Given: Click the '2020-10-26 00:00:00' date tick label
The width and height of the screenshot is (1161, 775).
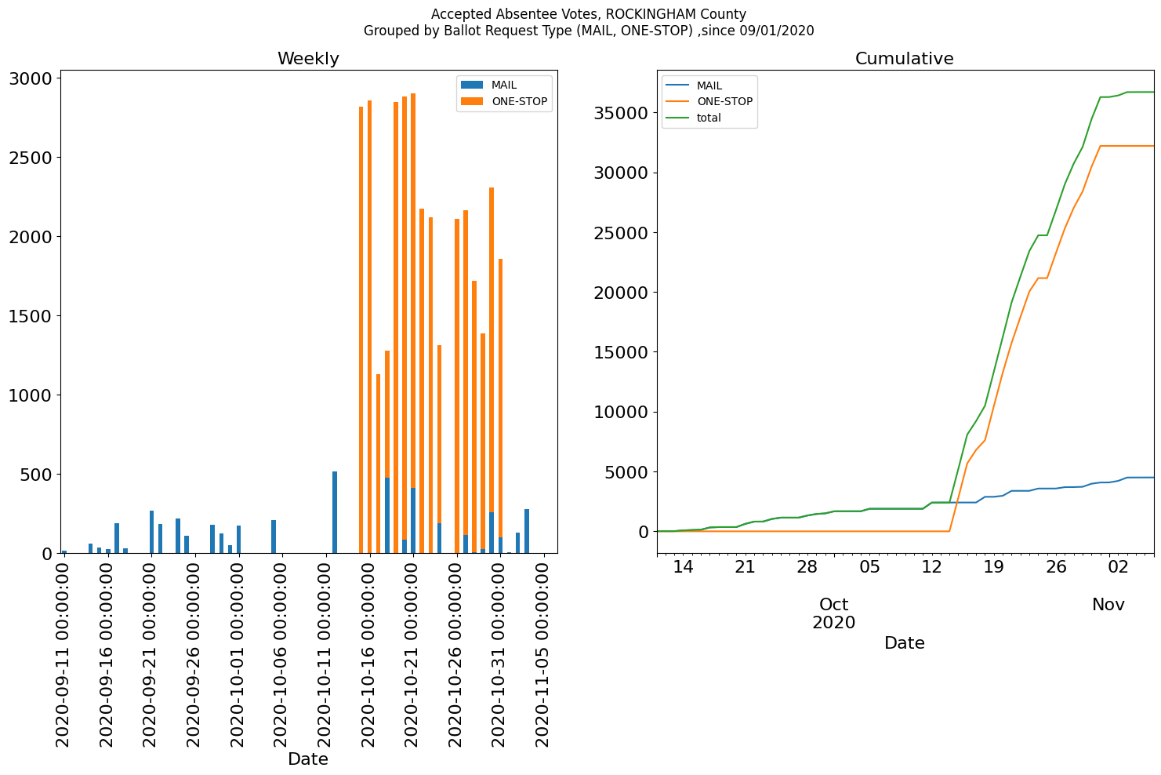Looking at the screenshot, I should click(456, 653).
